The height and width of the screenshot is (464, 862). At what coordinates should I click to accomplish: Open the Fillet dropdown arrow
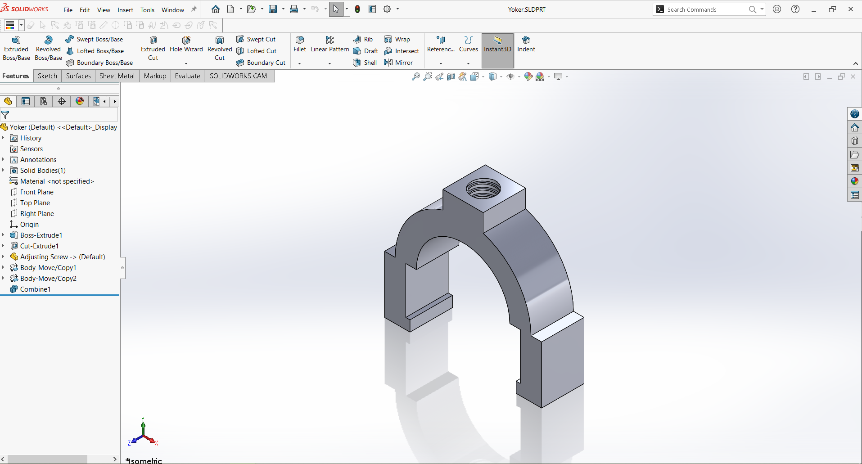pos(300,63)
